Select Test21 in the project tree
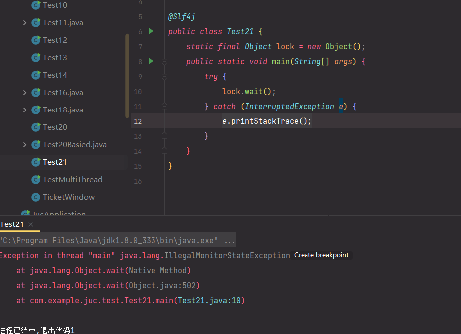The width and height of the screenshot is (461, 334). 54,162
